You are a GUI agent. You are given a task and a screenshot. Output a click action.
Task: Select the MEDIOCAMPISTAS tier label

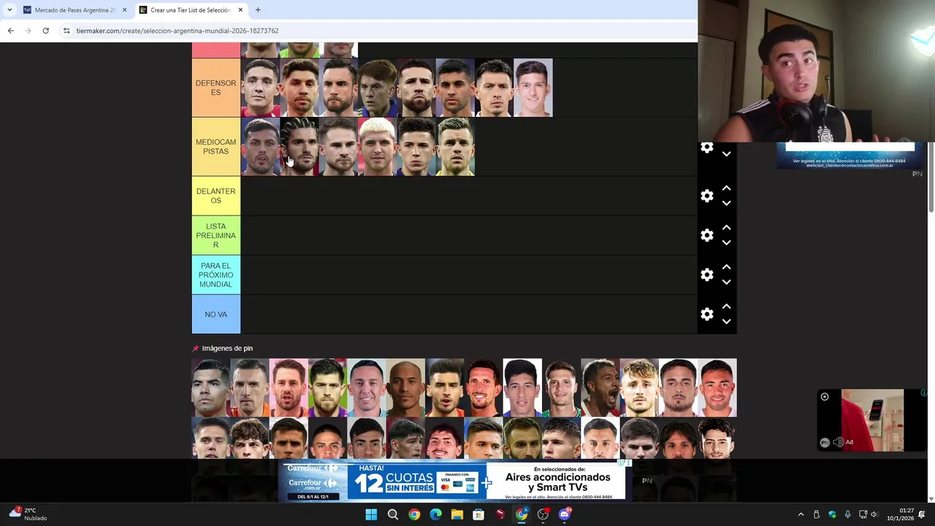click(215, 147)
